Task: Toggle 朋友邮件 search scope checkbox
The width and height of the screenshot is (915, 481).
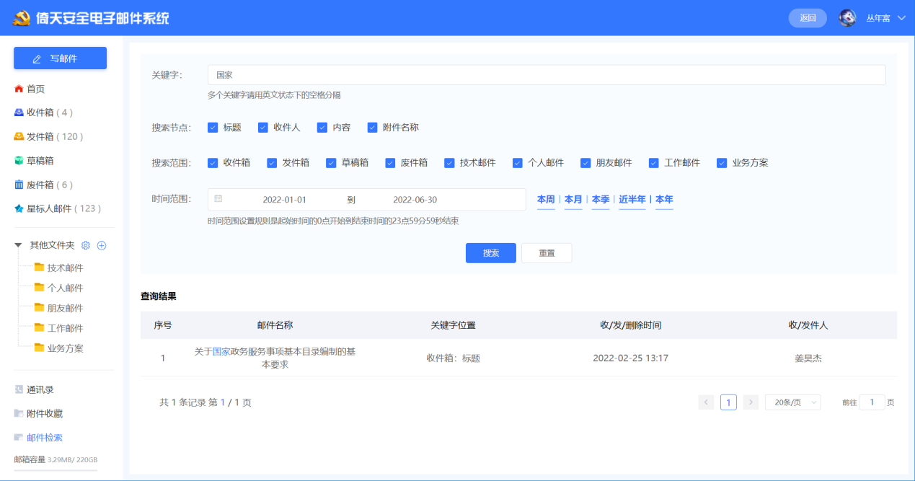Action: (585, 163)
